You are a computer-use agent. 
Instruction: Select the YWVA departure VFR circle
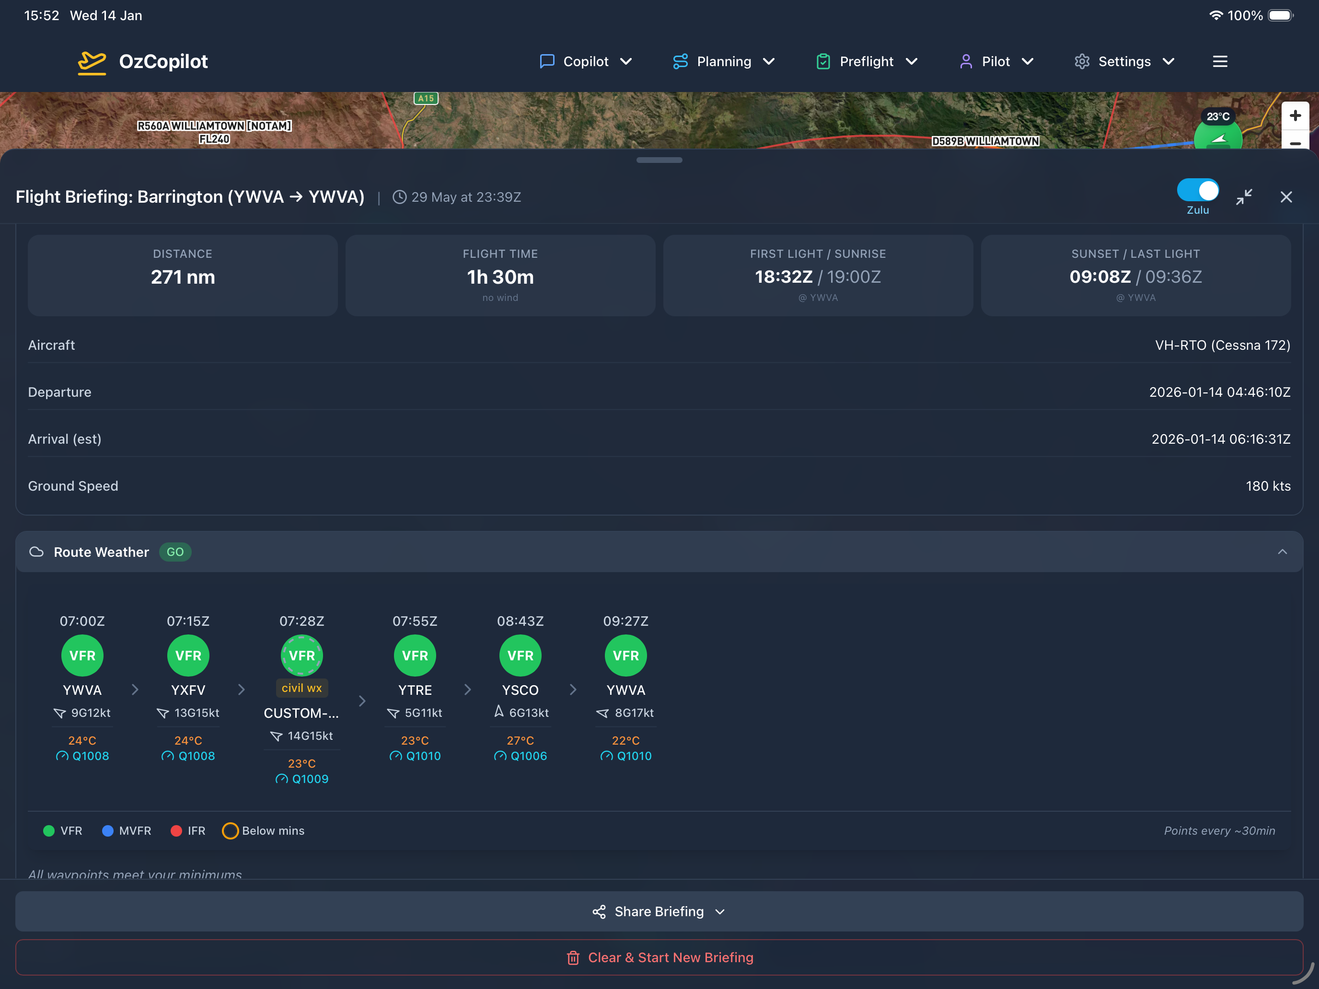coord(82,656)
